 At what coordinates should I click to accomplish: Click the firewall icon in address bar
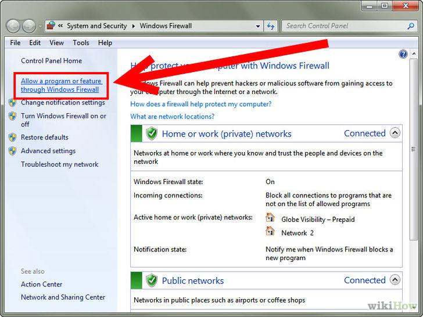pyautogui.click(x=51, y=26)
